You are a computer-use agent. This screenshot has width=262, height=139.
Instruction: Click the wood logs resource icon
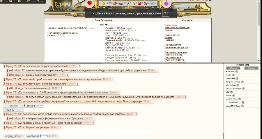(x=115, y=3)
